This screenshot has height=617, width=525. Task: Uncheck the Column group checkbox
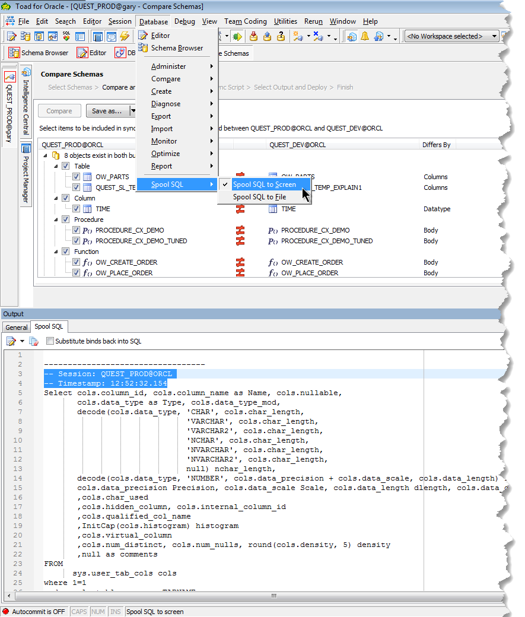point(66,198)
